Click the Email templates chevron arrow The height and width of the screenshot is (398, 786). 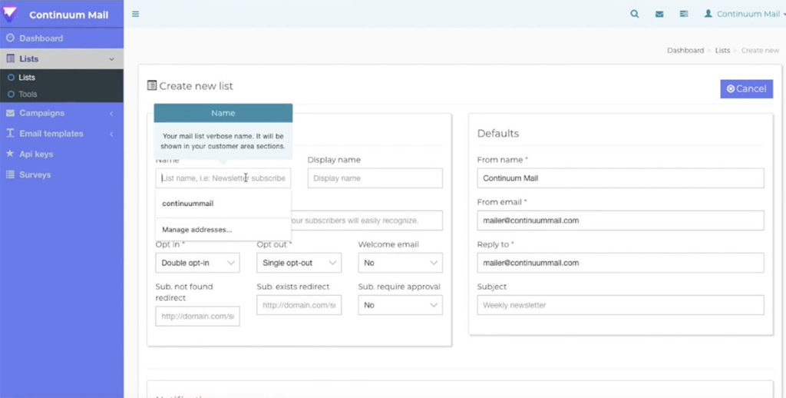111,134
